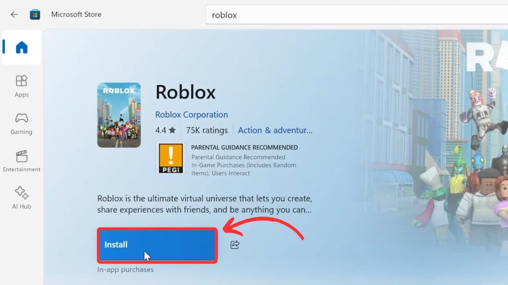View the 75K ratings details

click(x=207, y=130)
